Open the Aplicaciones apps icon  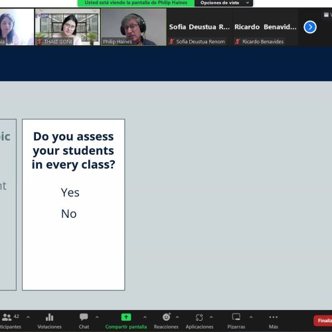pos(199,317)
